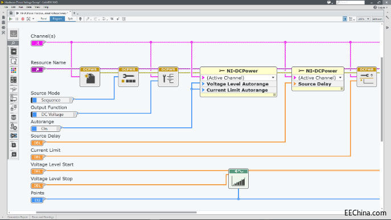Open the capture dropdown arrow beside the stop icon

click(33, 19)
